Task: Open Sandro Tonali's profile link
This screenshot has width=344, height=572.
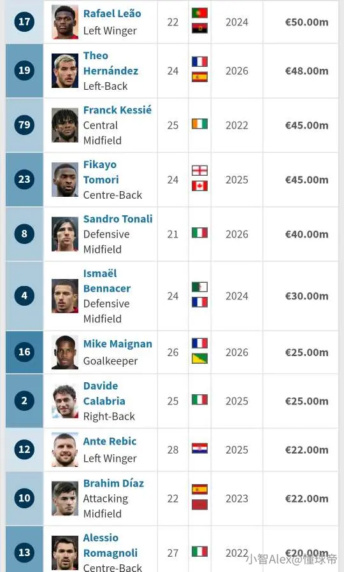Action: (x=118, y=219)
